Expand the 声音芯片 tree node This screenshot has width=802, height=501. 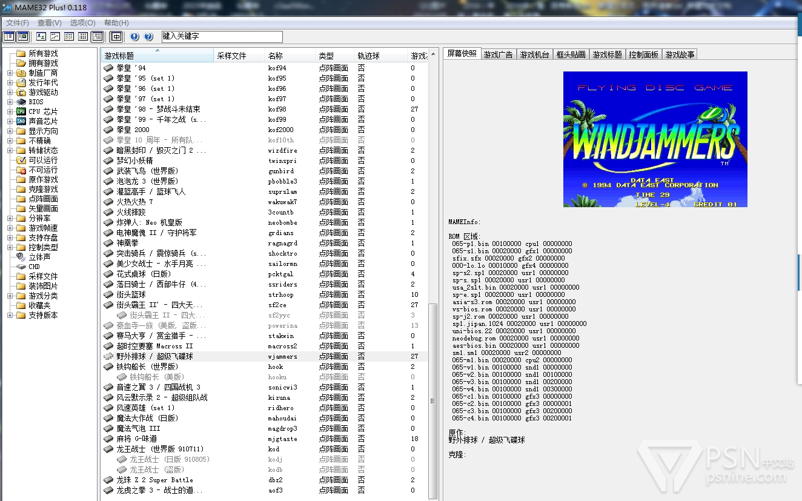(10, 121)
